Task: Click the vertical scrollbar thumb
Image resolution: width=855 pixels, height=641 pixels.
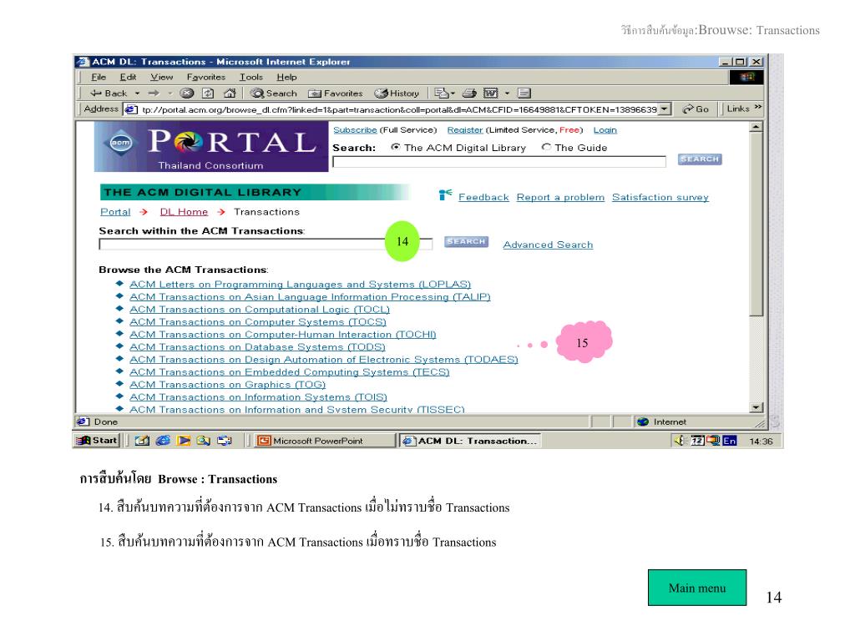Action: click(x=756, y=224)
